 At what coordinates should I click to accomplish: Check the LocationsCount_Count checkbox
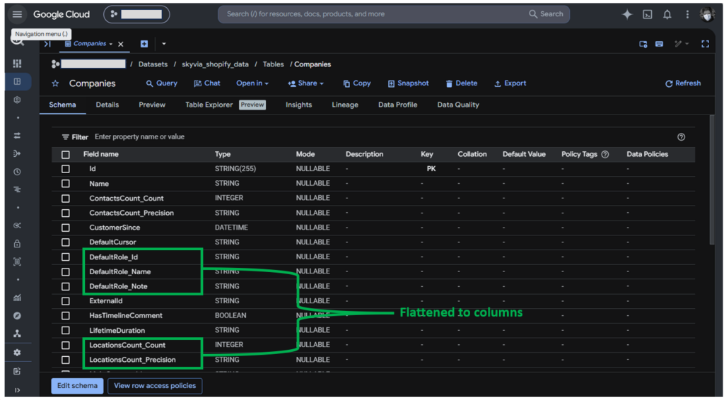pyautogui.click(x=66, y=345)
